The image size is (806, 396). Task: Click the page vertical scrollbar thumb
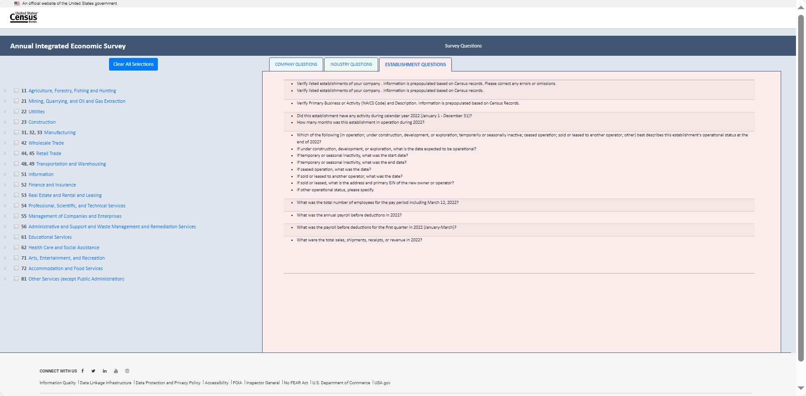point(801,187)
